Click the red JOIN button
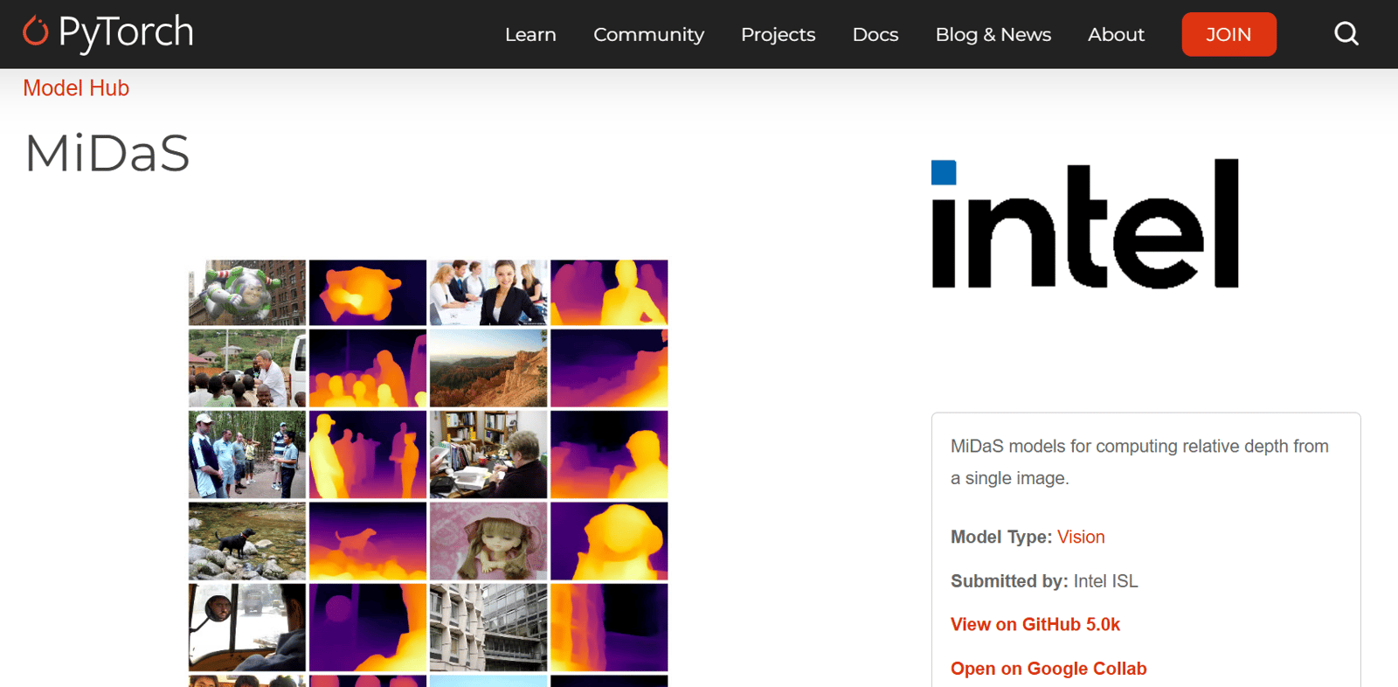 click(1228, 34)
